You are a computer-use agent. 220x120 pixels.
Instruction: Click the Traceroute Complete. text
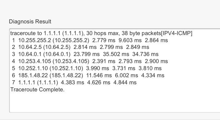(x=37, y=90)
